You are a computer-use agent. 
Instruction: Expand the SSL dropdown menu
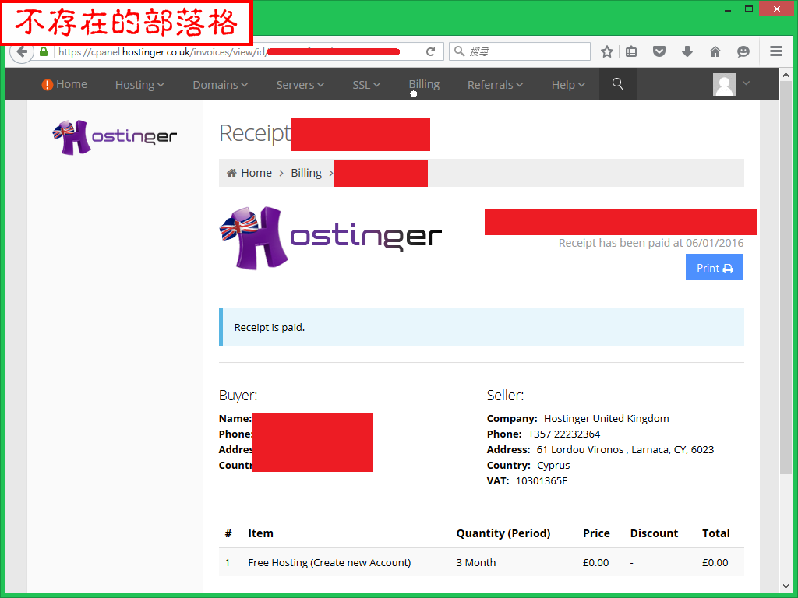click(x=366, y=85)
